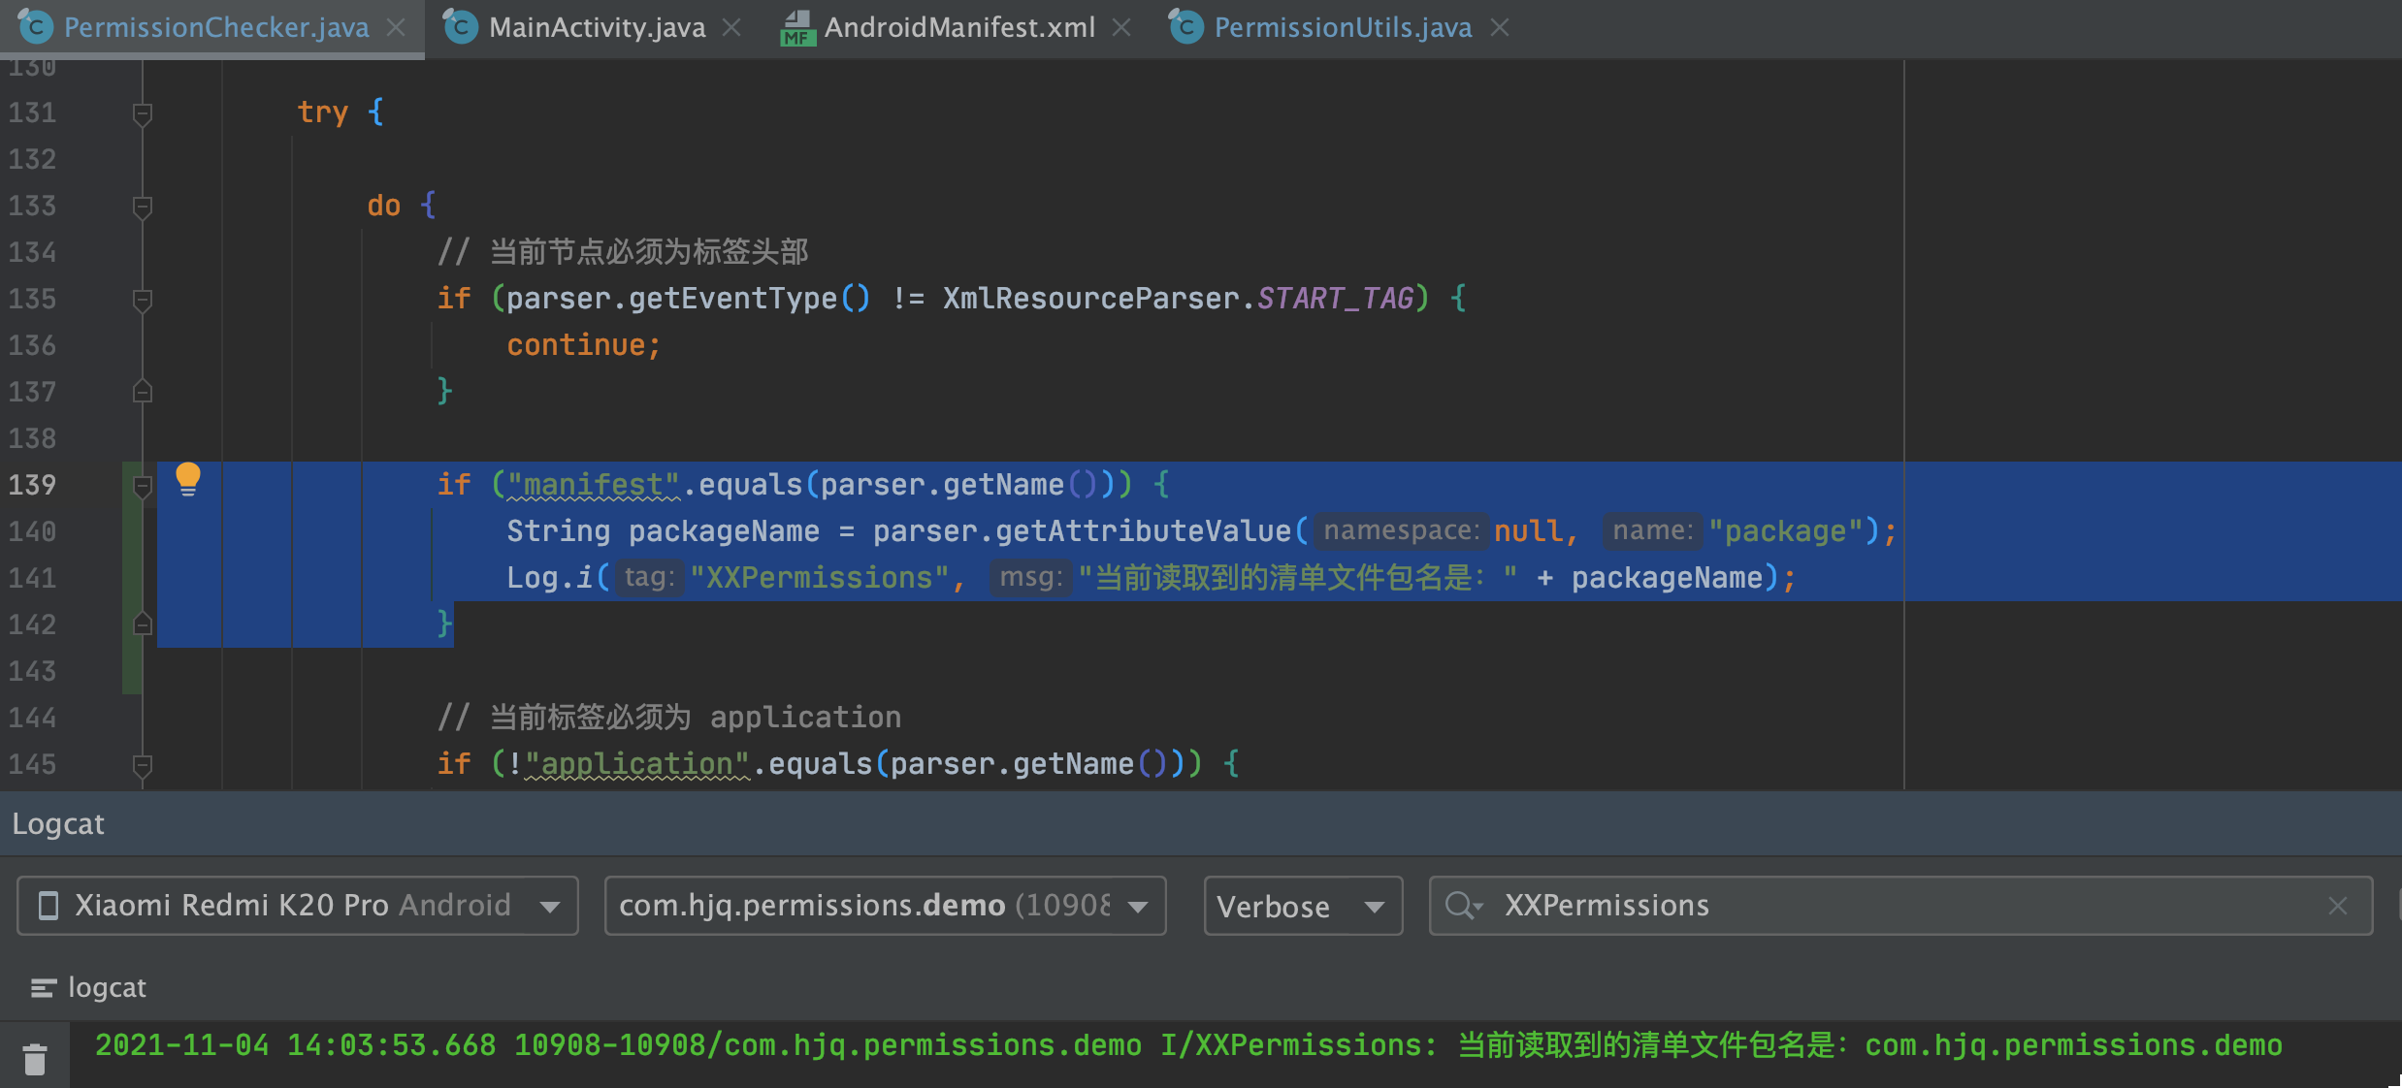Click the lightbulb quick-fix icon on line 139

click(188, 478)
